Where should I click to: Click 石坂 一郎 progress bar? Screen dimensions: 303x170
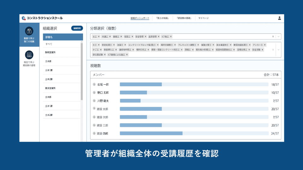(x=194, y=84)
